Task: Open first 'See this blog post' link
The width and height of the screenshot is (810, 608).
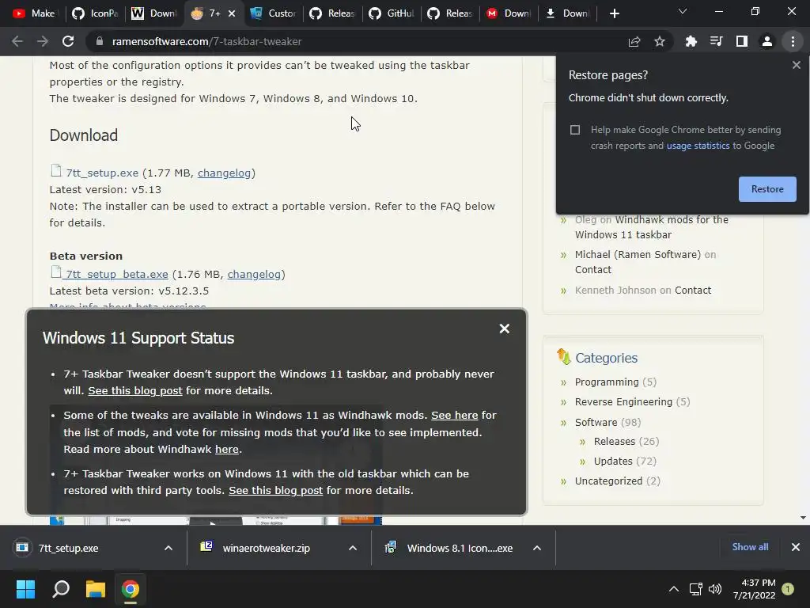Action: [135, 390]
